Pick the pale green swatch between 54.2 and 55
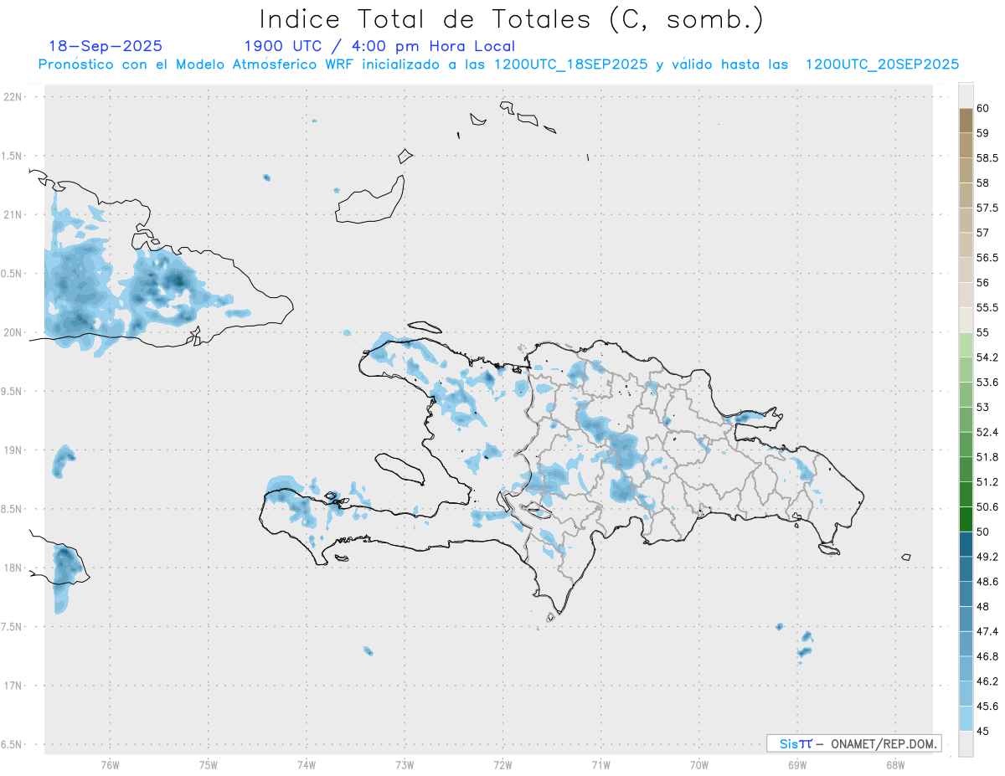The height and width of the screenshot is (776, 1005). click(x=966, y=345)
